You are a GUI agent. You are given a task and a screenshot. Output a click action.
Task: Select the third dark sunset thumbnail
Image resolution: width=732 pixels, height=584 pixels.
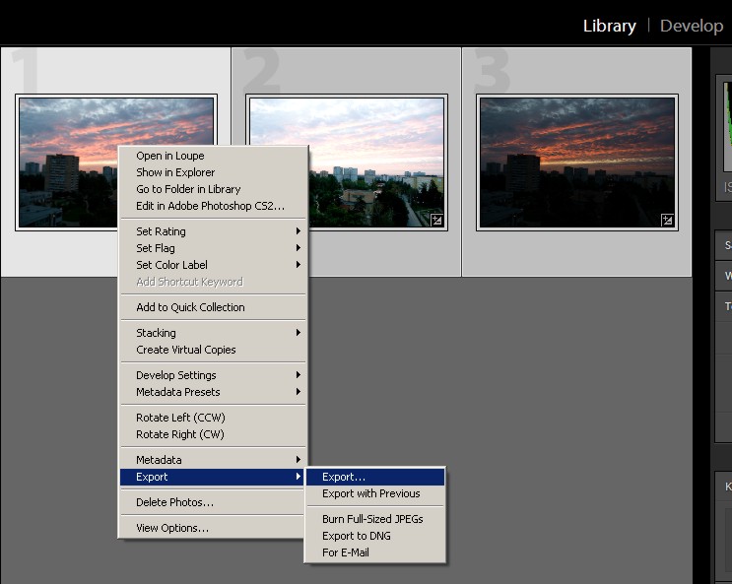coord(577,162)
